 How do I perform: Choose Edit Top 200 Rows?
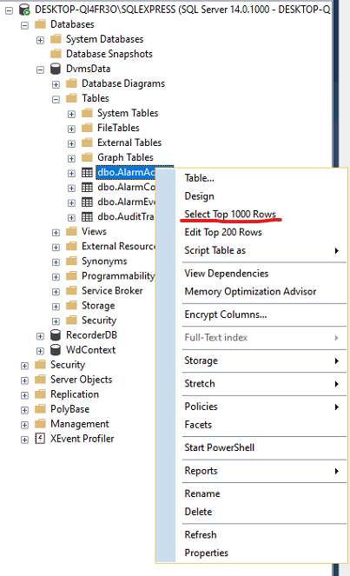point(223,232)
